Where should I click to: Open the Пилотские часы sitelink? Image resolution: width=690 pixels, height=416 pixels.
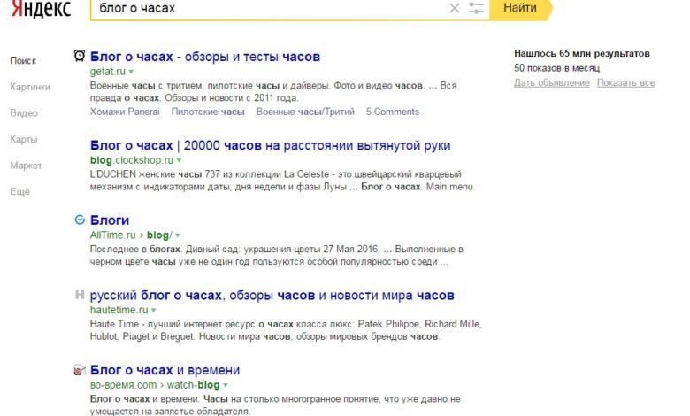click(208, 112)
